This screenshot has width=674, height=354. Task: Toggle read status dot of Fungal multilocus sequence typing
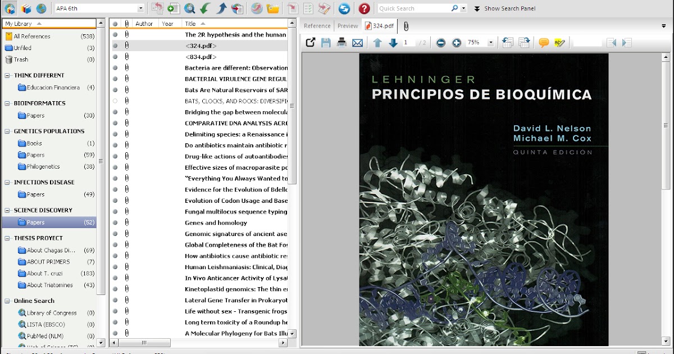115,212
